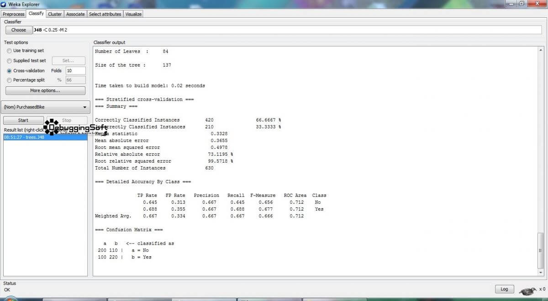Open the Select attributes tab
Viewport: 548px width, 301px height.
point(105,14)
